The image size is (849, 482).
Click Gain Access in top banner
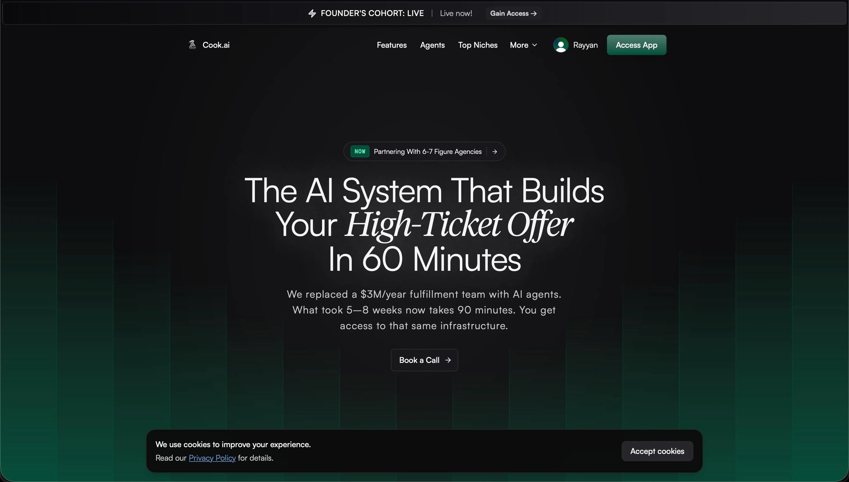pos(513,13)
